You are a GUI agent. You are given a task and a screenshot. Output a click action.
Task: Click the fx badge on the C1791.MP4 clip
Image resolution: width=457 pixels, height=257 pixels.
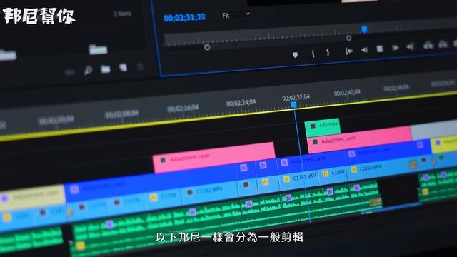click(x=287, y=179)
